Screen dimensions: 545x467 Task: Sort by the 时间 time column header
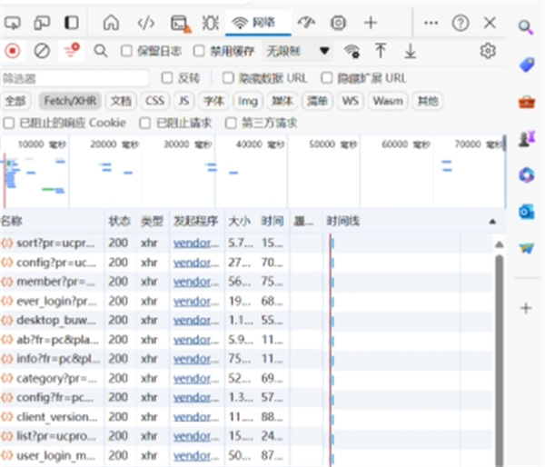point(273,221)
